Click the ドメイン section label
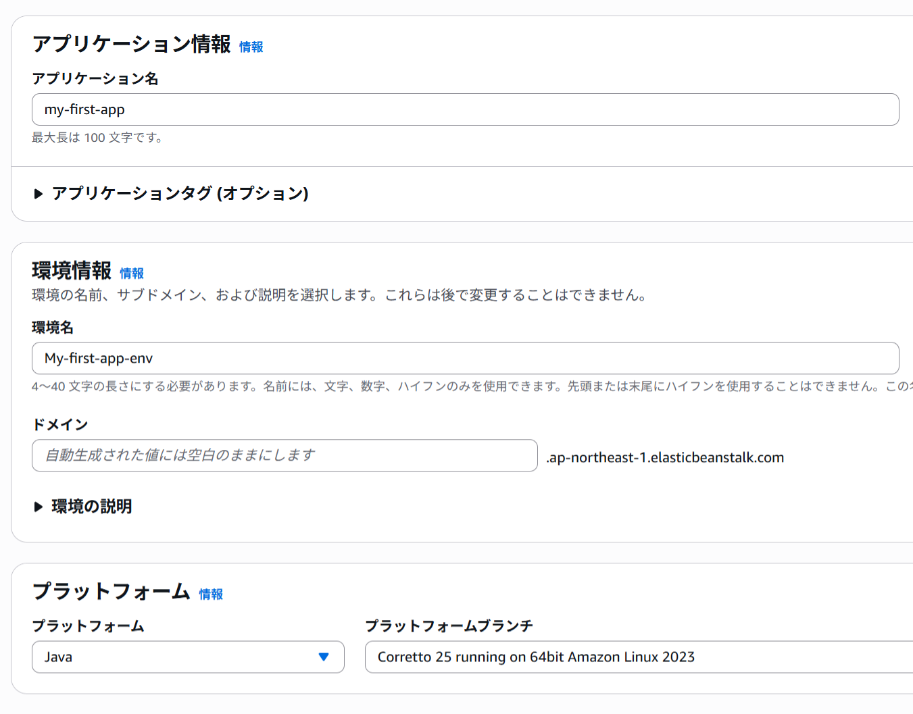Image resolution: width=913 pixels, height=714 pixels. pyautogui.click(x=59, y=424)
